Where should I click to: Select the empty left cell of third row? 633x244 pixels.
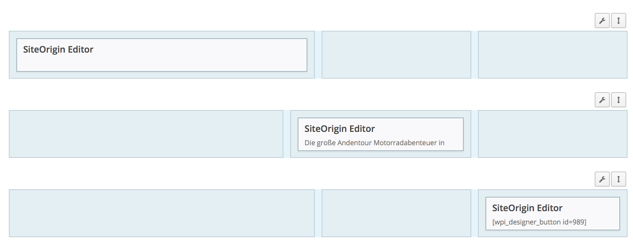tap(162, 213)
